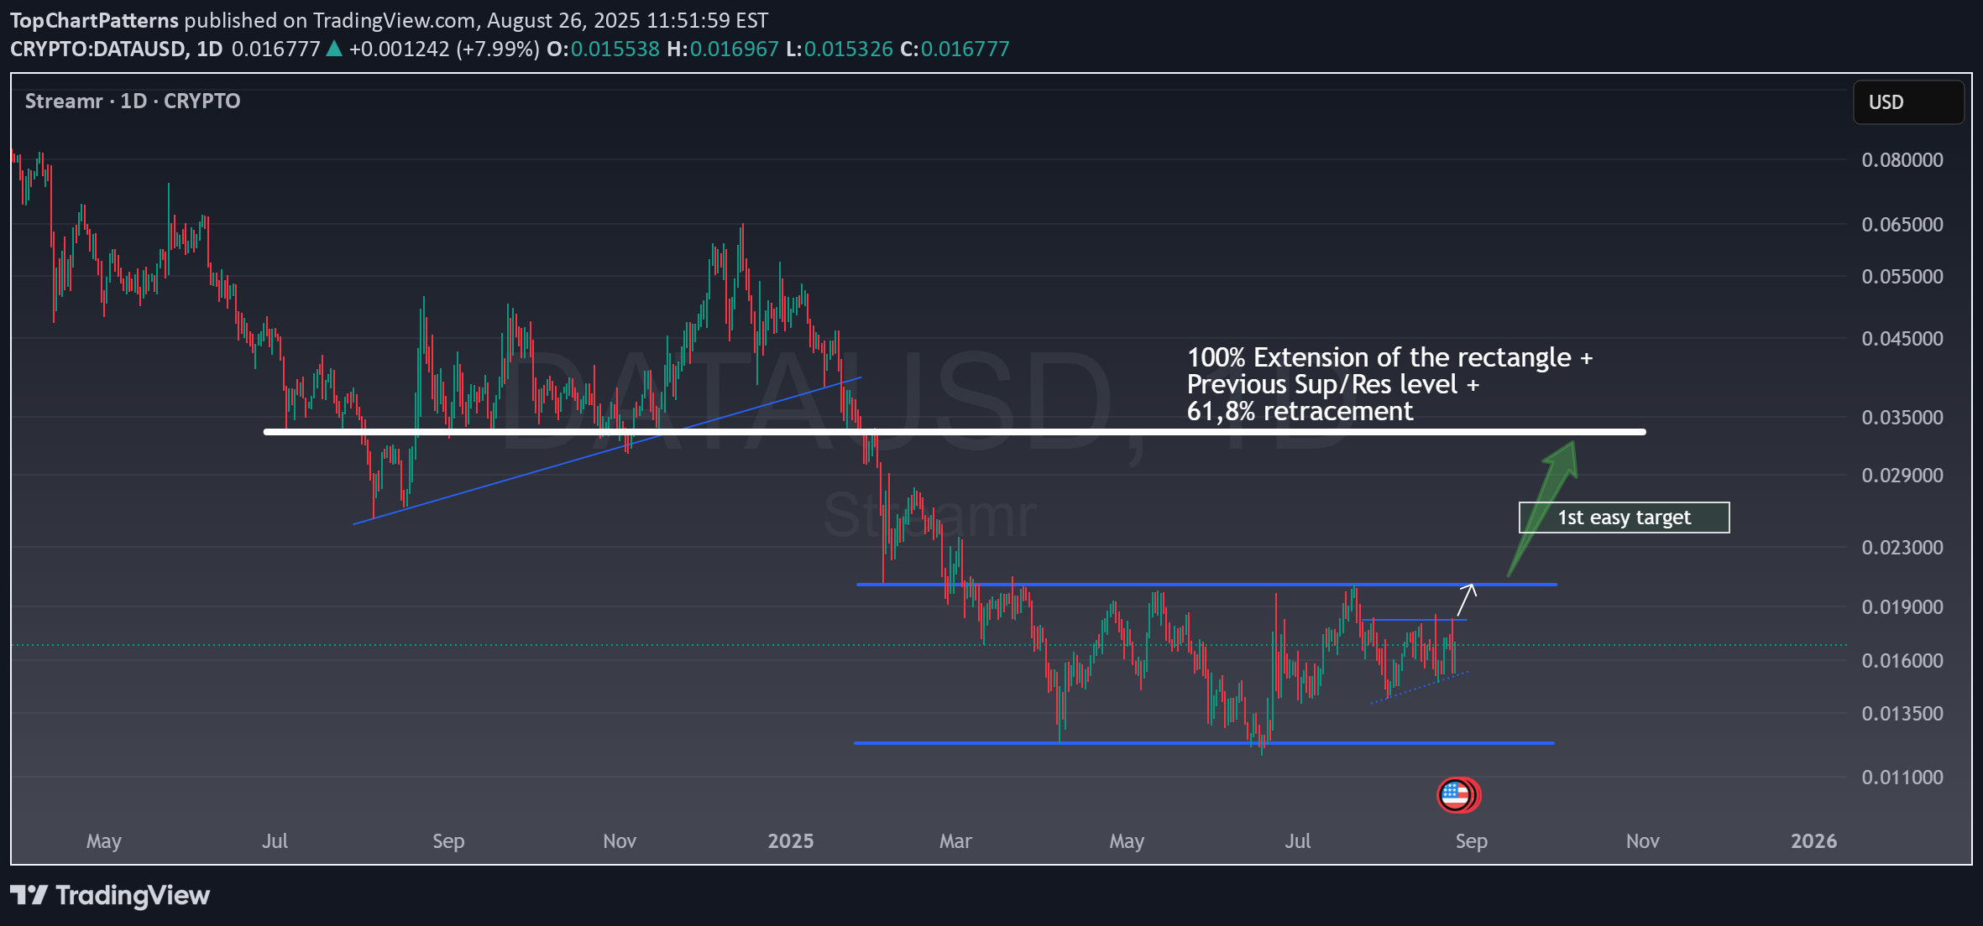Click the +0.001242 (+7.99%) change value

coord(444,49)
